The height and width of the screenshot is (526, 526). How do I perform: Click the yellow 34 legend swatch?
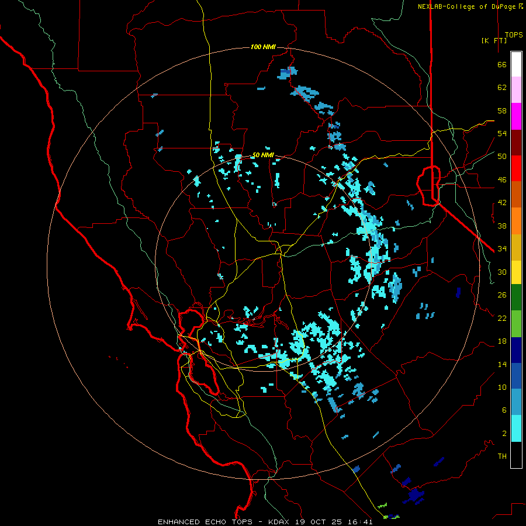(516, 272)
